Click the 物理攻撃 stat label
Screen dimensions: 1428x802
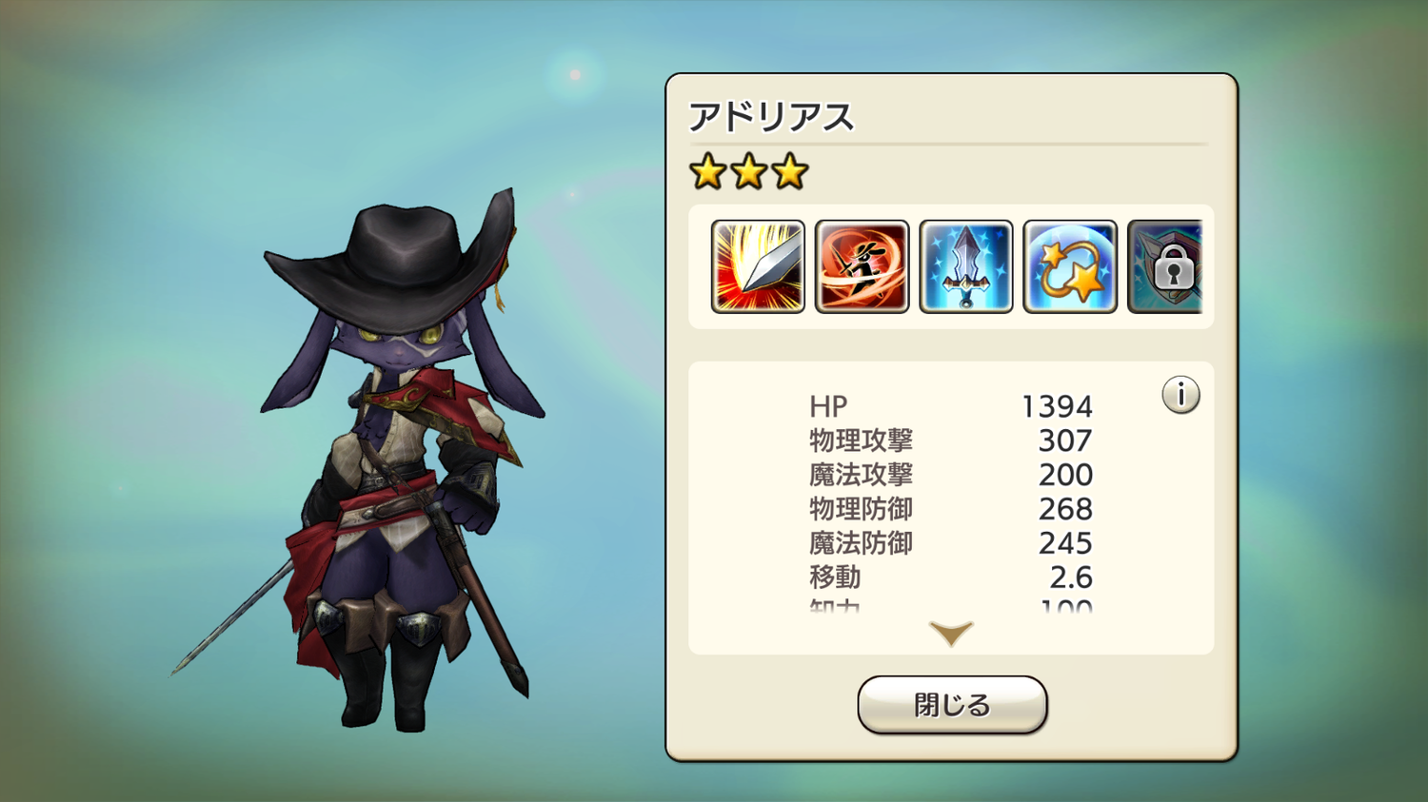coord(861,440)
